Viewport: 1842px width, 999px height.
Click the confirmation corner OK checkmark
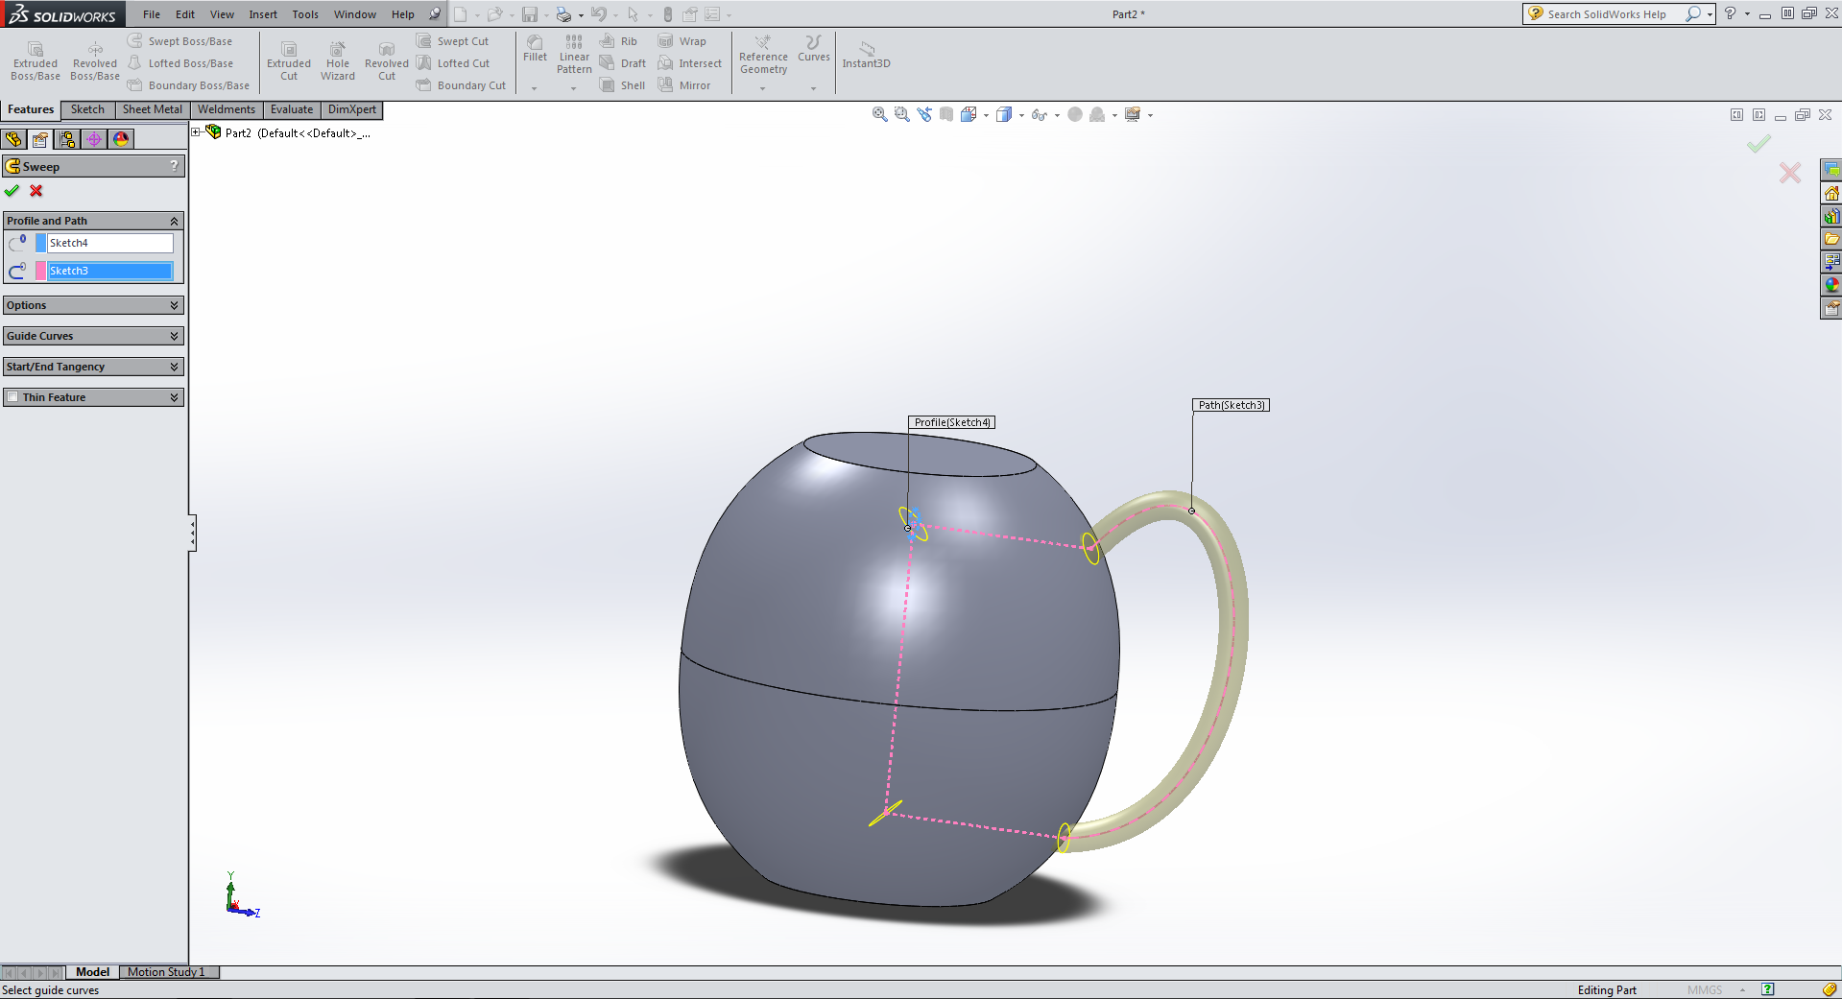click(1758, 144)
